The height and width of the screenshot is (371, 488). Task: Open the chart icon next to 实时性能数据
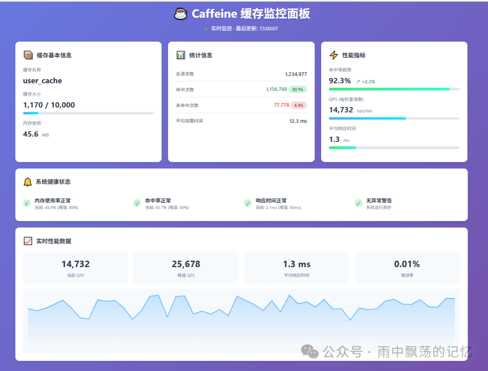(x=28, y=240)
